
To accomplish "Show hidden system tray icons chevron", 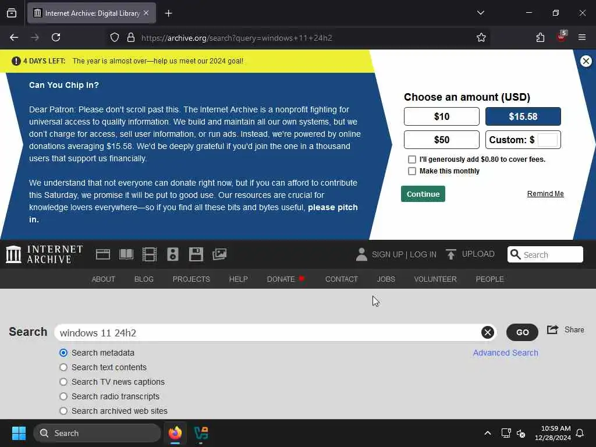I will (x=488, y=433).
